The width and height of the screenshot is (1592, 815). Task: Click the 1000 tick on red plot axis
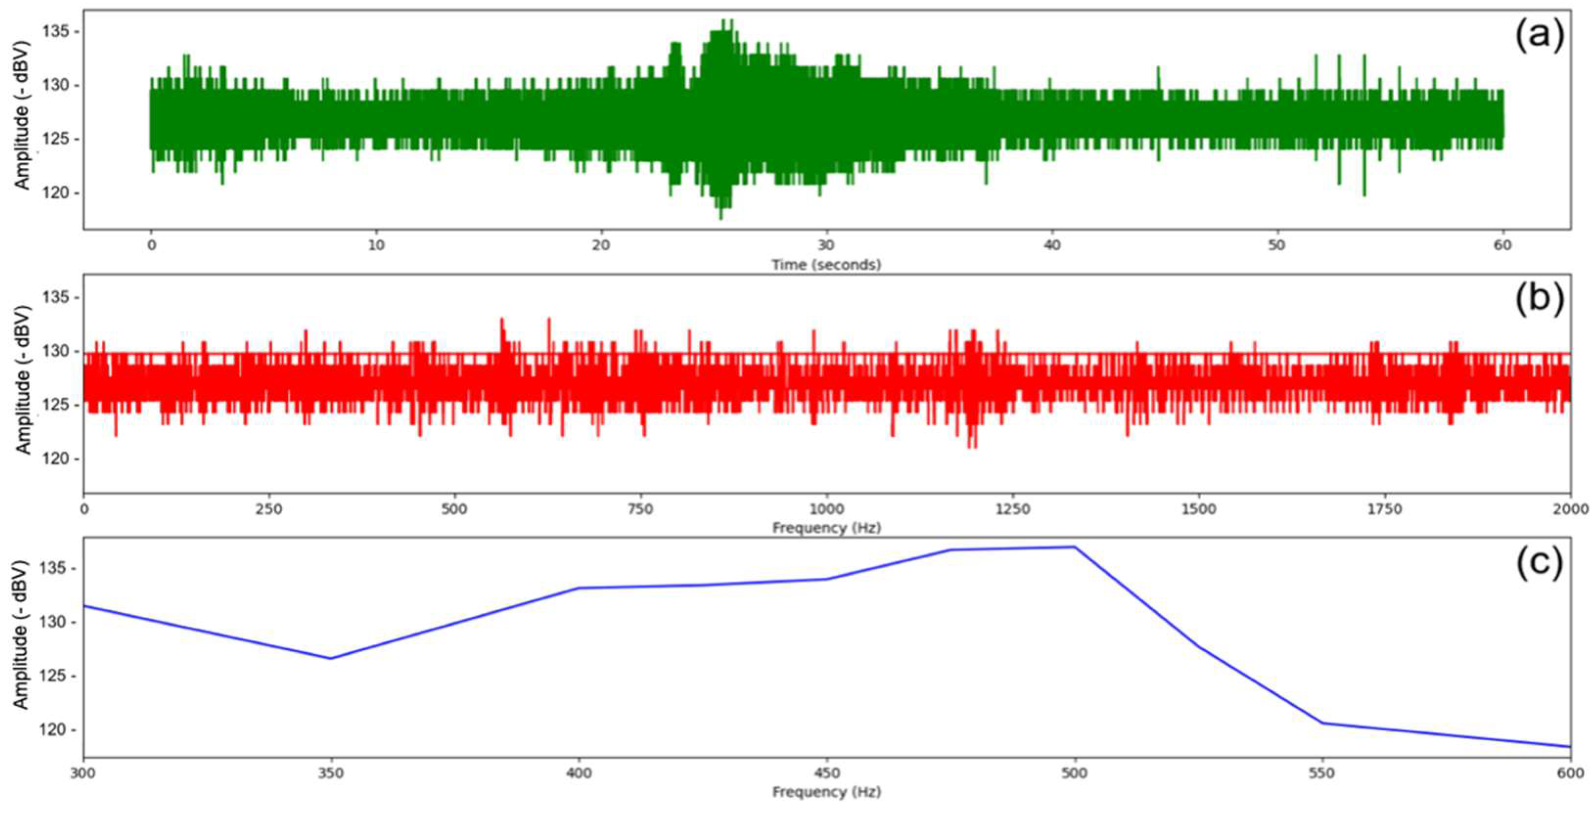(826, 509)
